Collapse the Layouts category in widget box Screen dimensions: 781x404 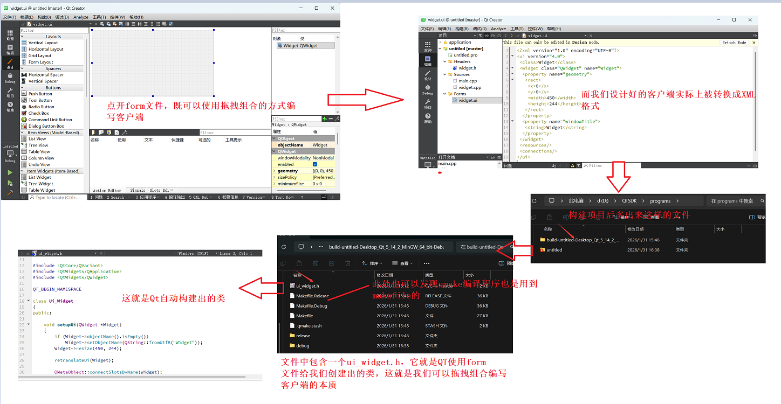point(23,37)
